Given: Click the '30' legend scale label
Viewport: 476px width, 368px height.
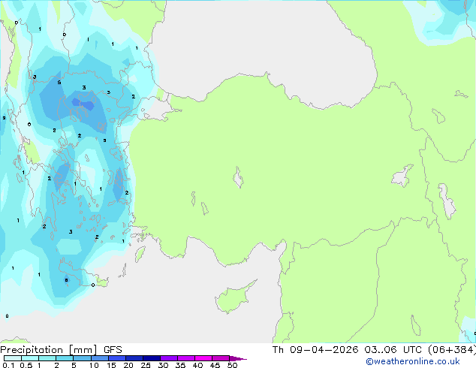Looking at the screenshot, I should point(163,365).
